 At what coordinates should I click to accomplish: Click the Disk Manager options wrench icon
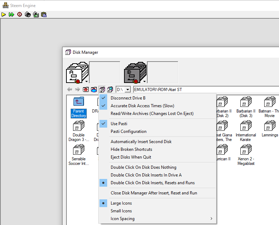(102, 89)
